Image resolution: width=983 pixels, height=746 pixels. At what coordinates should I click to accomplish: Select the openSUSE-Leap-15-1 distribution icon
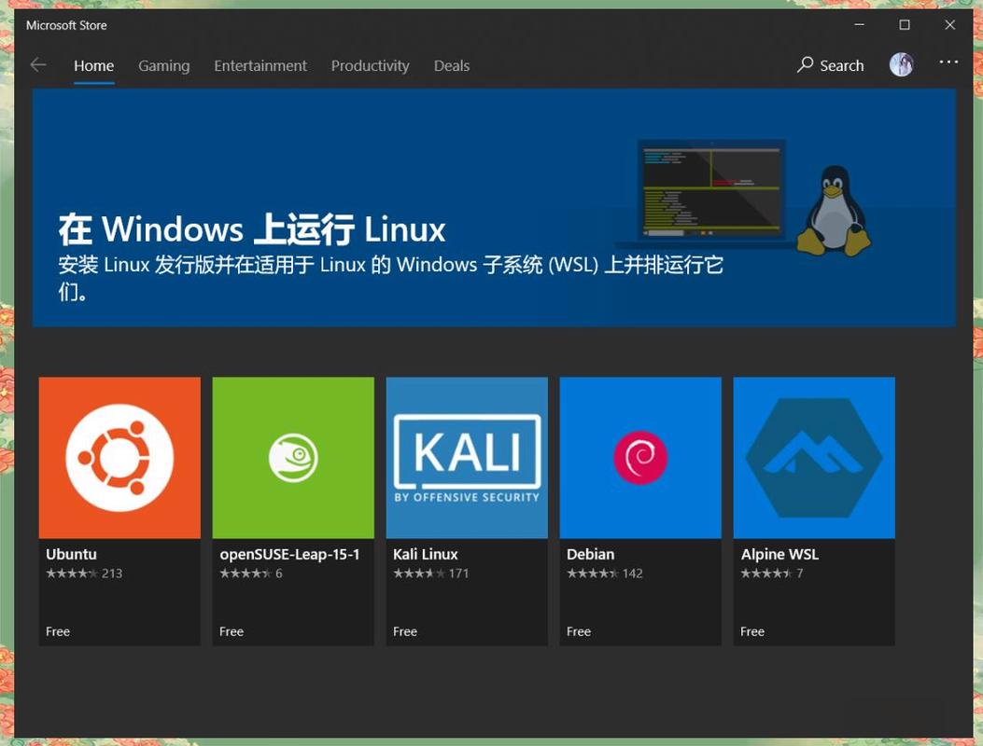click(x=293, y=457)
